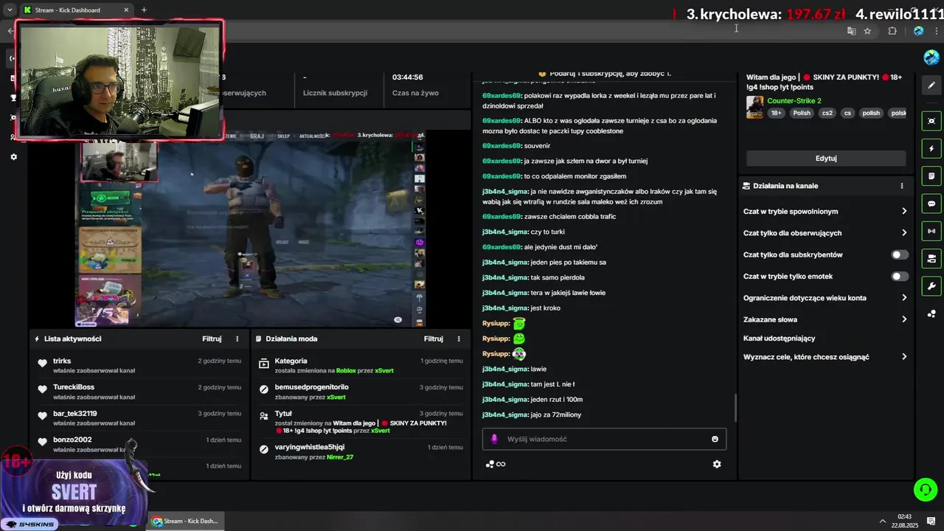
Task: Click the chat panel vertical scrollbar
Action: coord(735,407)
